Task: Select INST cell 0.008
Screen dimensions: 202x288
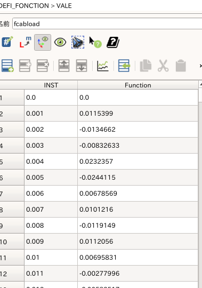Action: pyautogui.click(x=51, y=226)
